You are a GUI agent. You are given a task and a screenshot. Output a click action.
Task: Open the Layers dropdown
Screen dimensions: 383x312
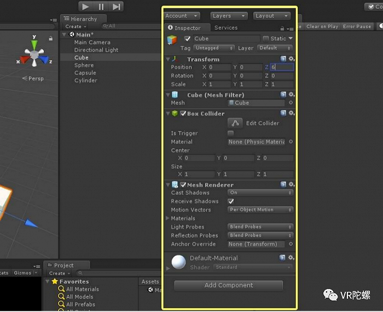coord(229,16)
